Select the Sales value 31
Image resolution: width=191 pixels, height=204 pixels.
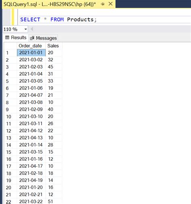pos(54,74)
